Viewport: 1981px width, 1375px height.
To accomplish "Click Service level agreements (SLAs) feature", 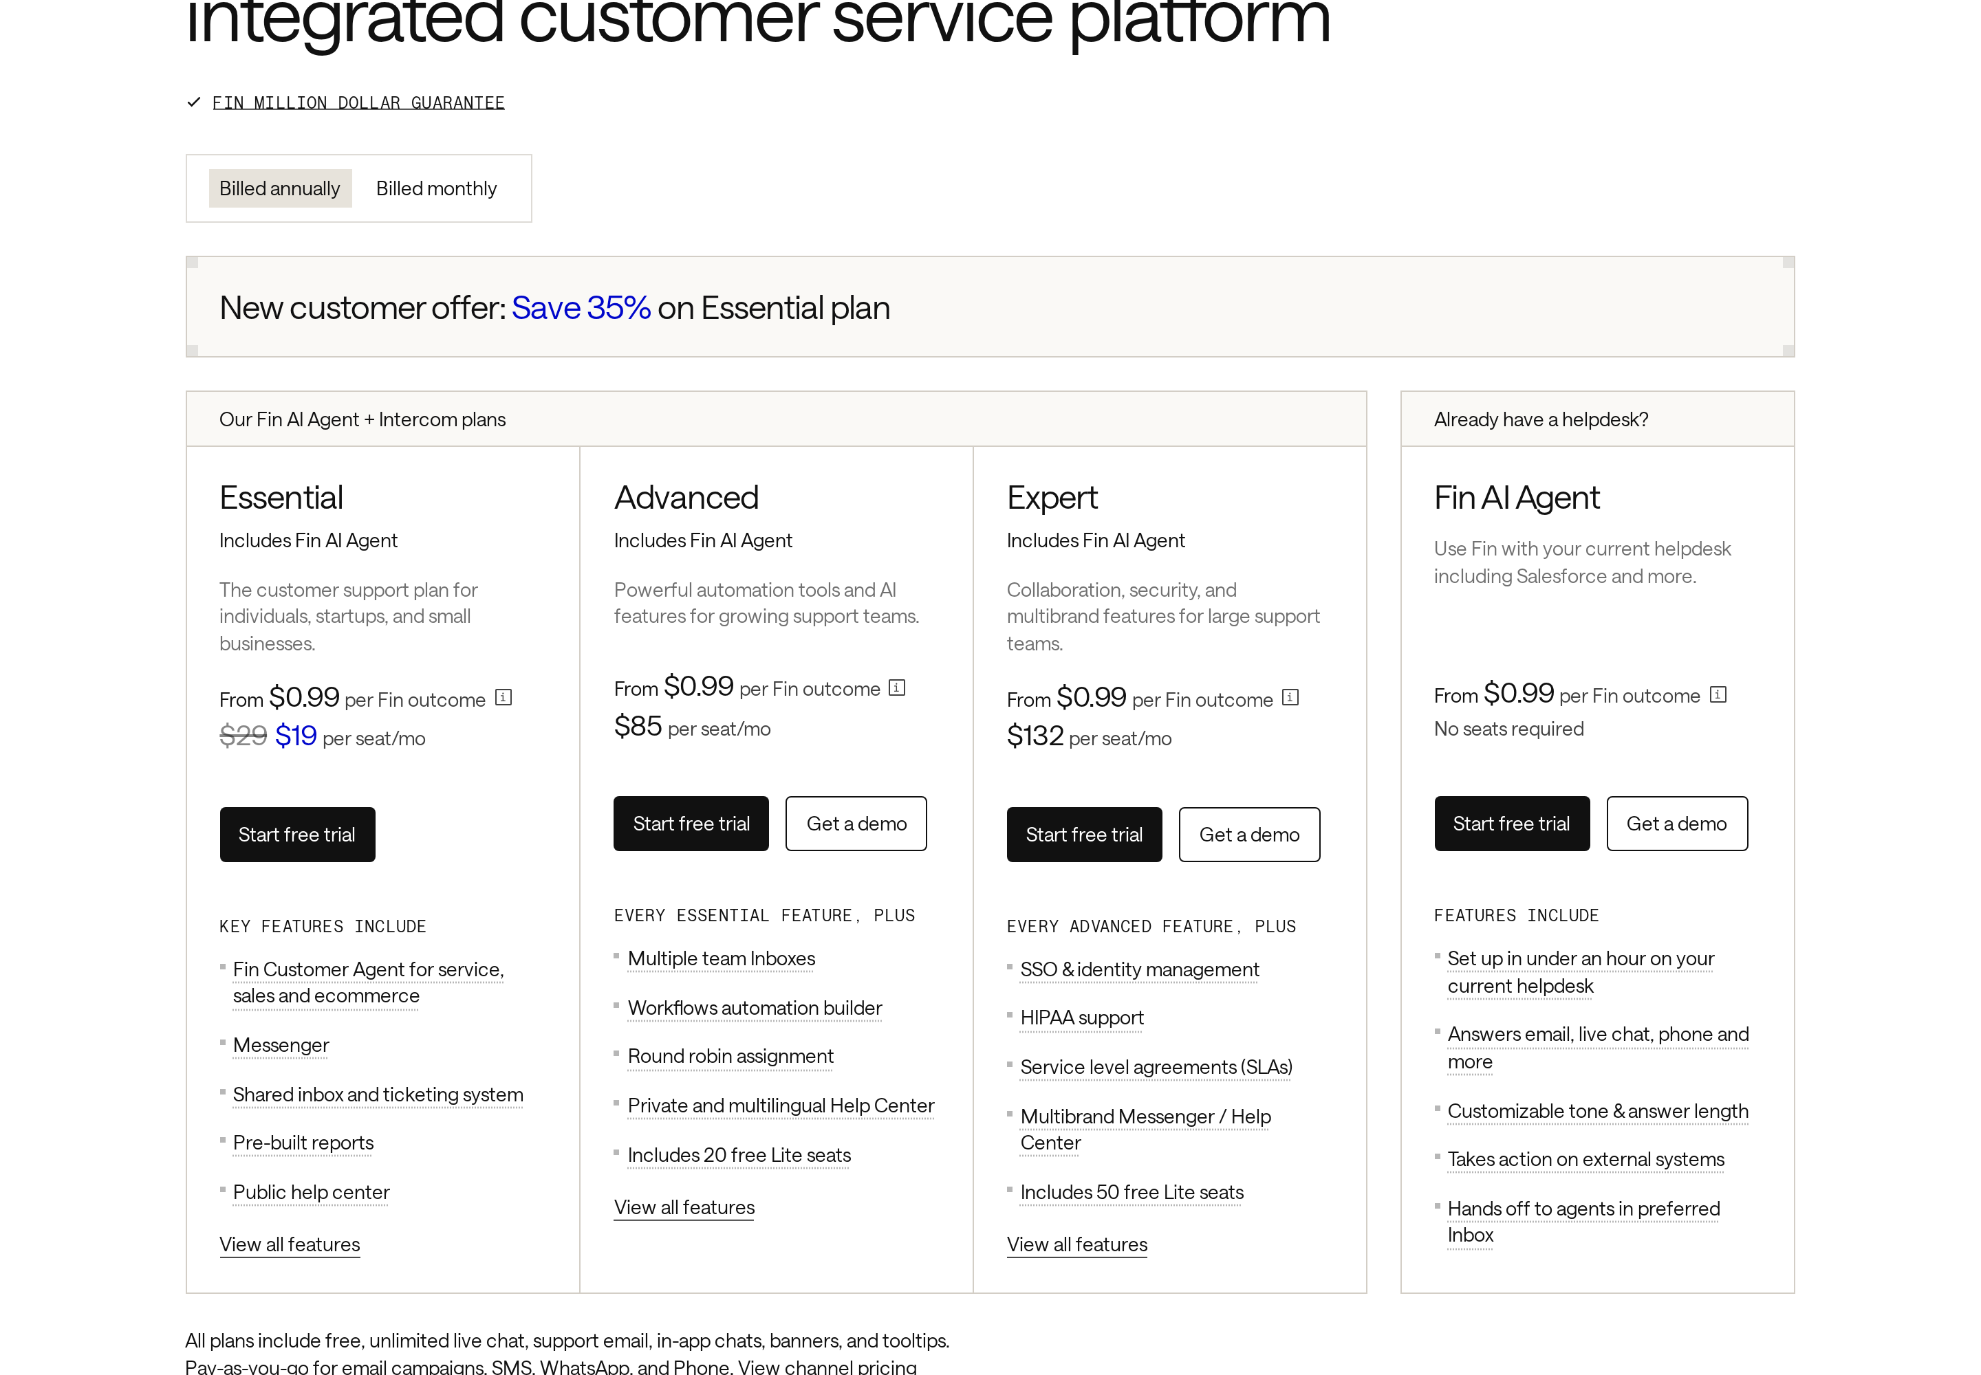I will coord(1156,1068).
